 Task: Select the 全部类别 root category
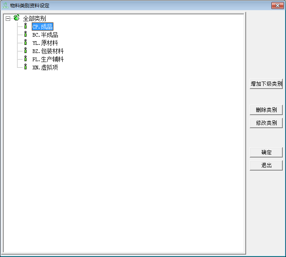34,18
